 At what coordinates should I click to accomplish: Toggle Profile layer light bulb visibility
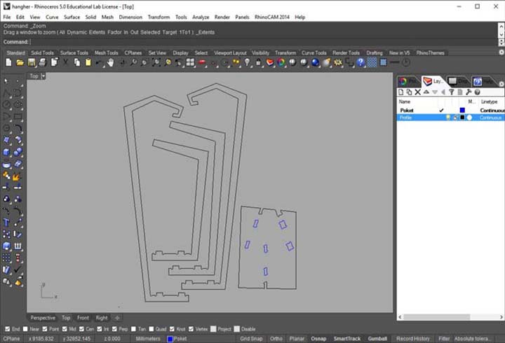(447, 118)
